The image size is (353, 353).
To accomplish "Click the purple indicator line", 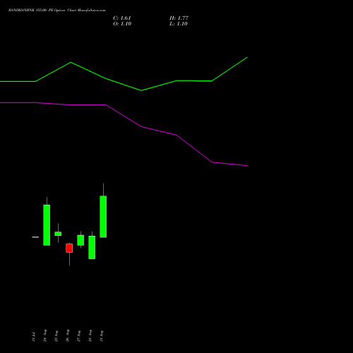I will point(141,126).
